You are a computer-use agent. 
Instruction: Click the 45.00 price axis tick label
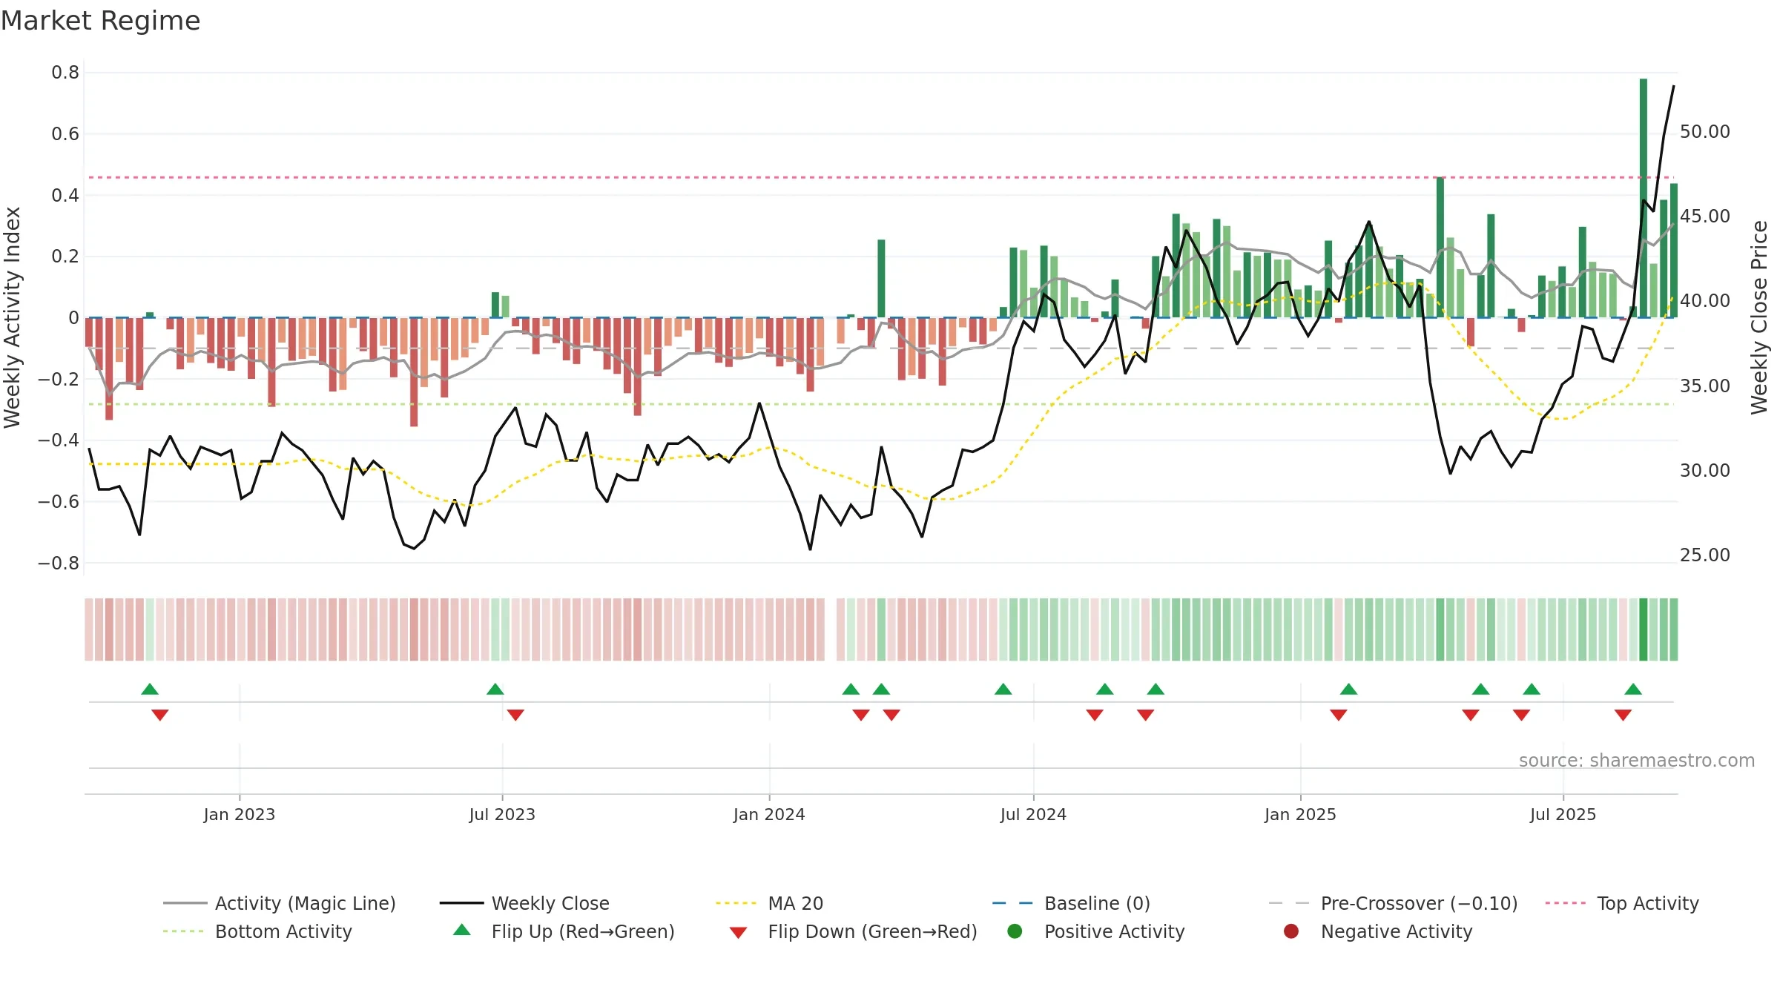(x=1704, y=217)
